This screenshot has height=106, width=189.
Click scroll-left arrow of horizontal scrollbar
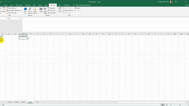pyautogui.click(x=117, y=102)
